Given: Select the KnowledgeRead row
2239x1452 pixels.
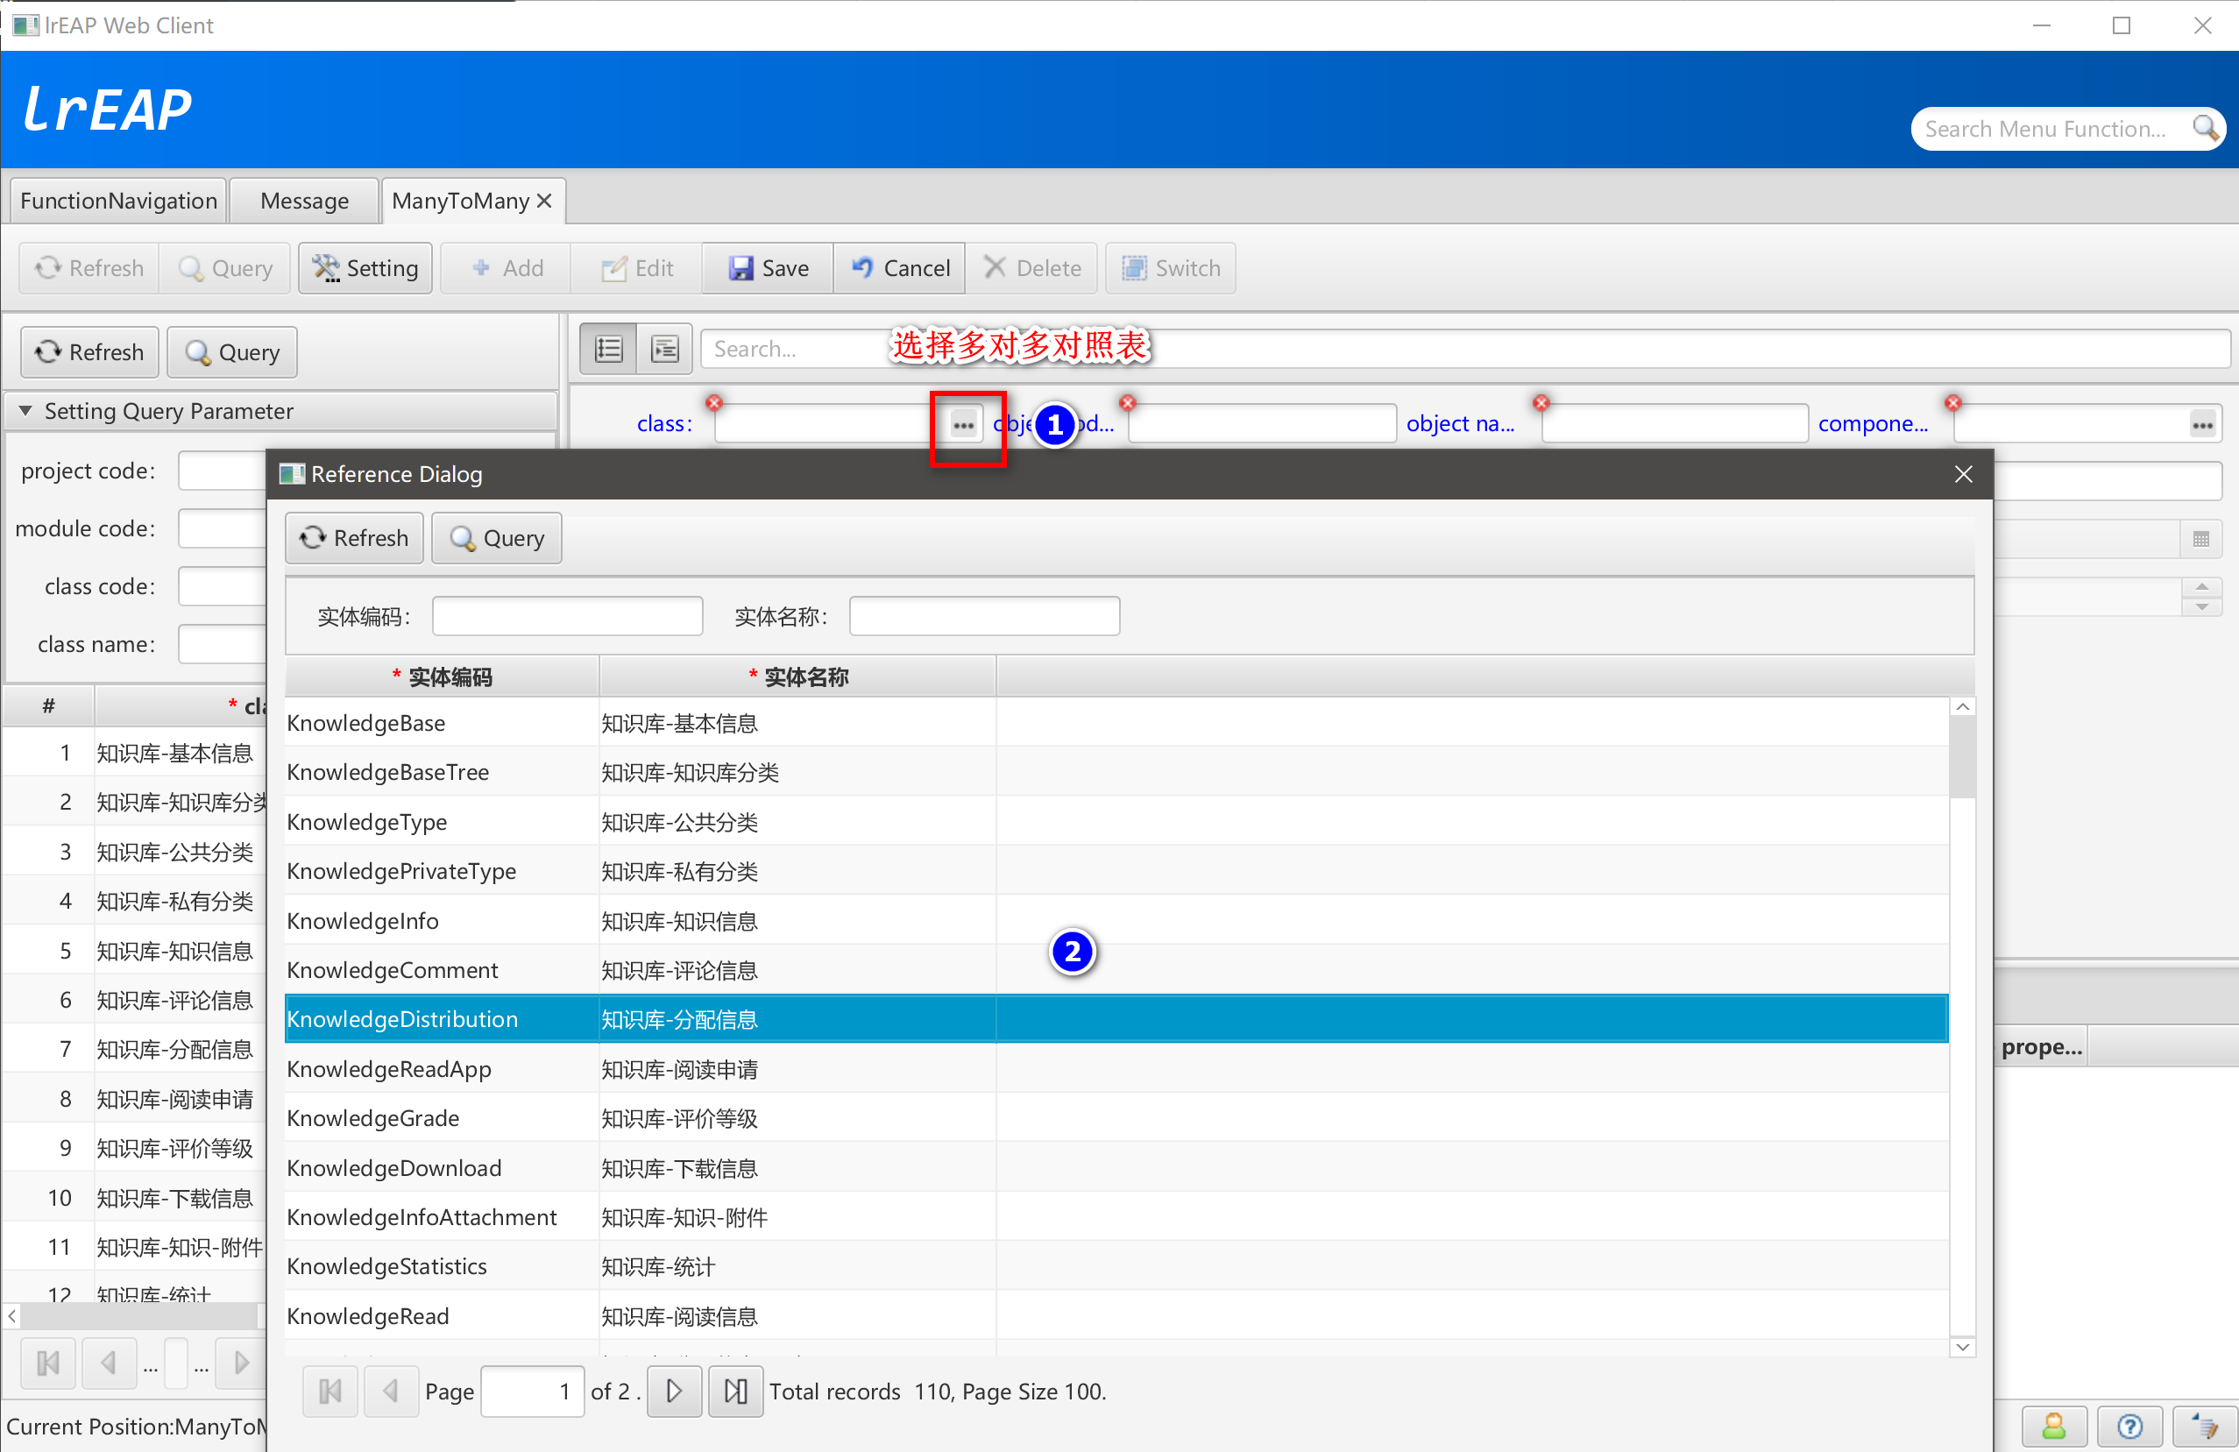Looking at the screenshot, I should coord(1116,1315).
